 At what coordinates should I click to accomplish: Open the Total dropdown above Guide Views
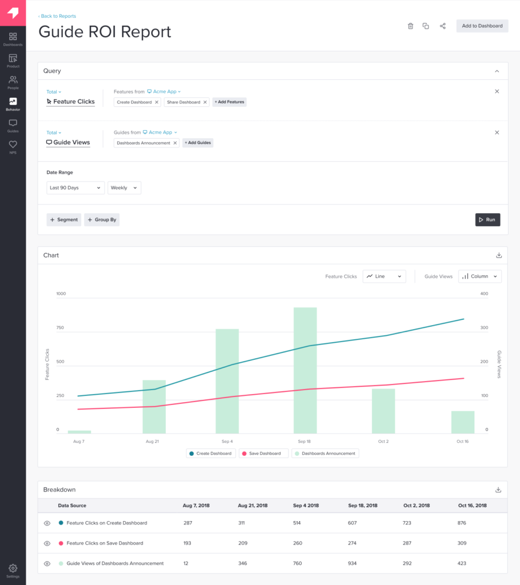(x=54, y=133)
